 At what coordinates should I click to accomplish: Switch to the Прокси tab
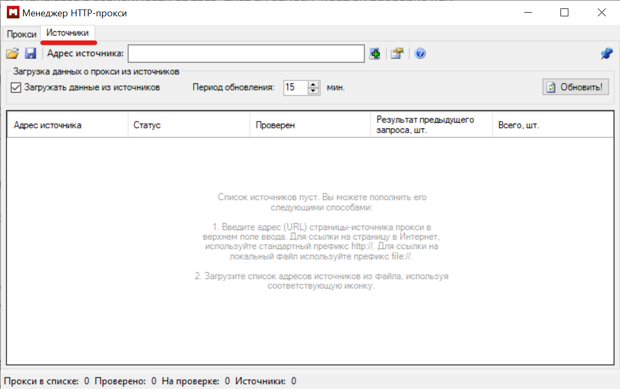pyautogui.click(x=21, y=34)
